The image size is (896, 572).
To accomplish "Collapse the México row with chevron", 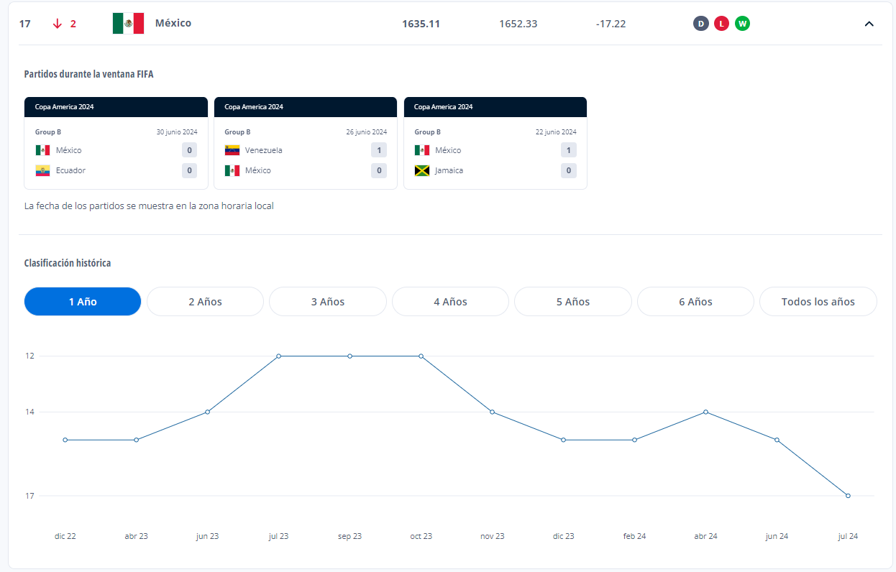I will click(x=869, y=24).
